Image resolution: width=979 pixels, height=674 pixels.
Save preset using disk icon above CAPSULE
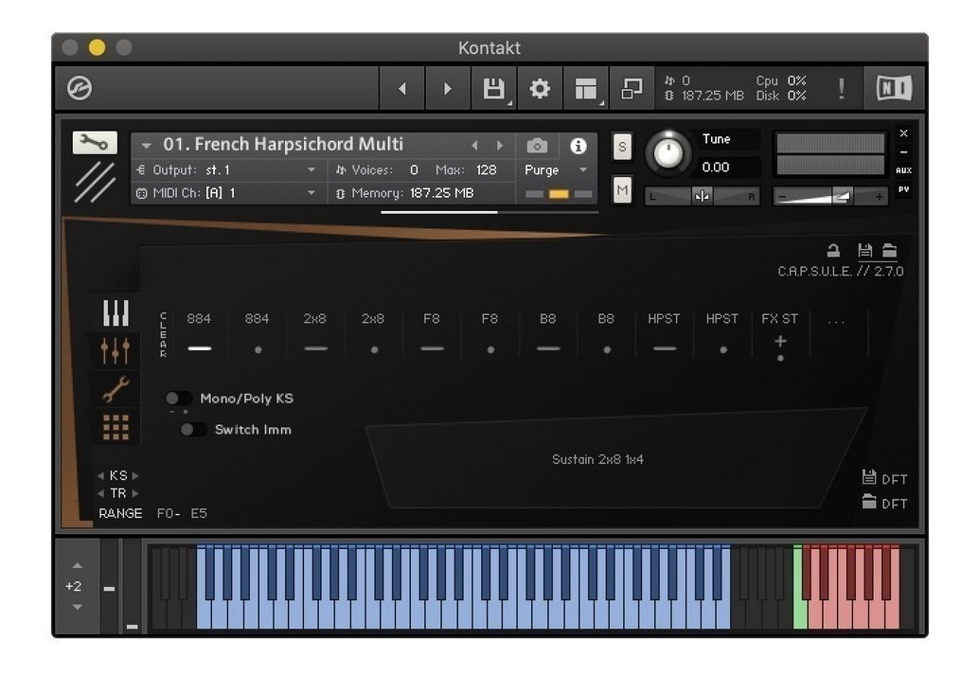[x=864, y=251]
